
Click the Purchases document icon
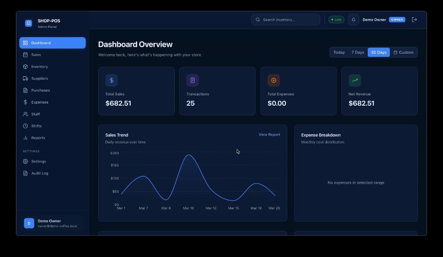coord(26,90)
